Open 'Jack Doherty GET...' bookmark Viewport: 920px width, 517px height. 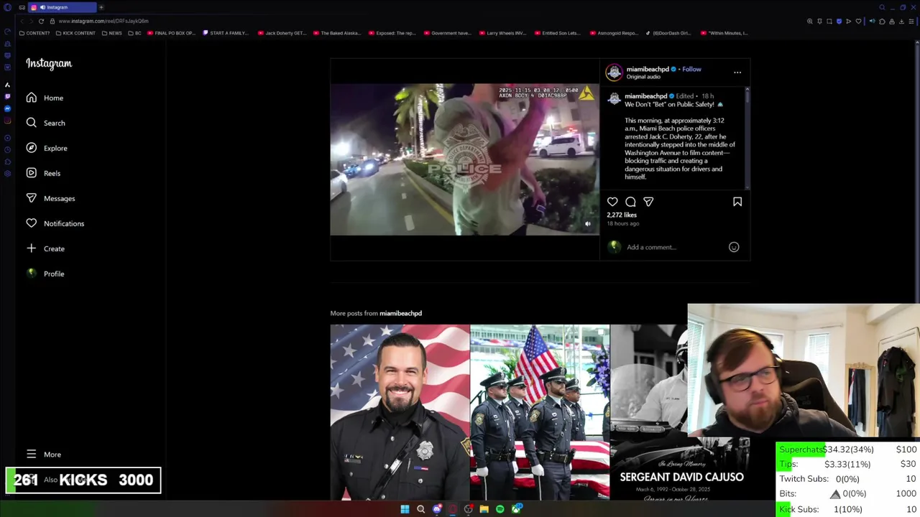(282, 33)
